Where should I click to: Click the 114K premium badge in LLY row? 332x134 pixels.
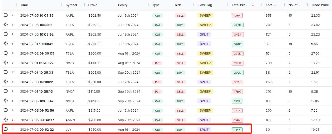pyautogui.click(x=237, y=130)
